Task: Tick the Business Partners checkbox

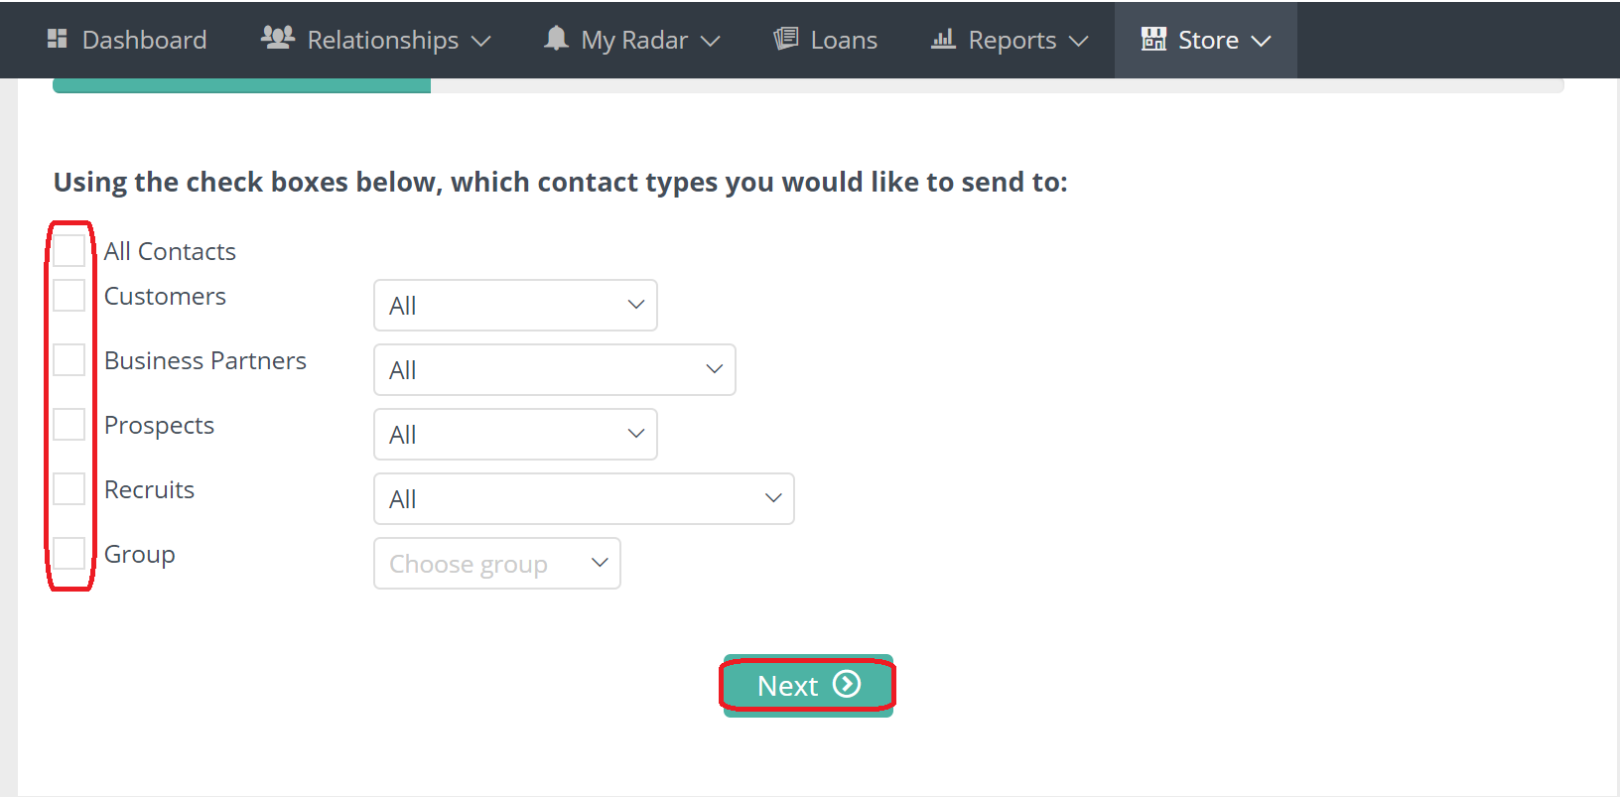Action: [x=69, y=359]
